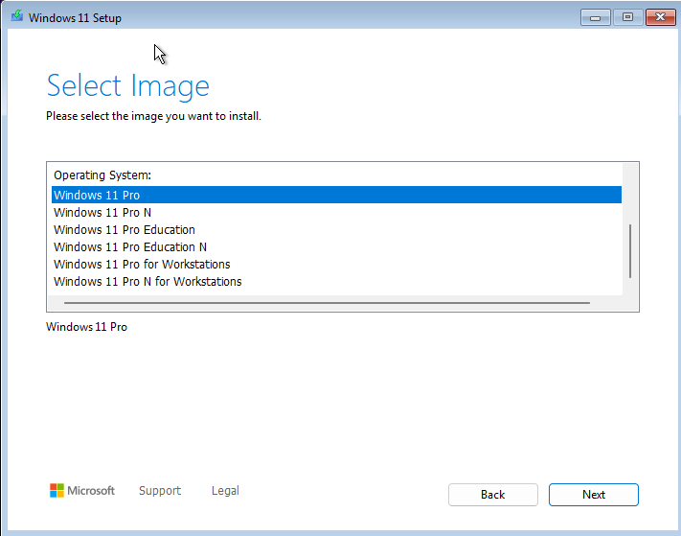Screen dimensions: 681x536
Task: Choose Windows 11 Pro Education image
Action: (x=125, y=230)
